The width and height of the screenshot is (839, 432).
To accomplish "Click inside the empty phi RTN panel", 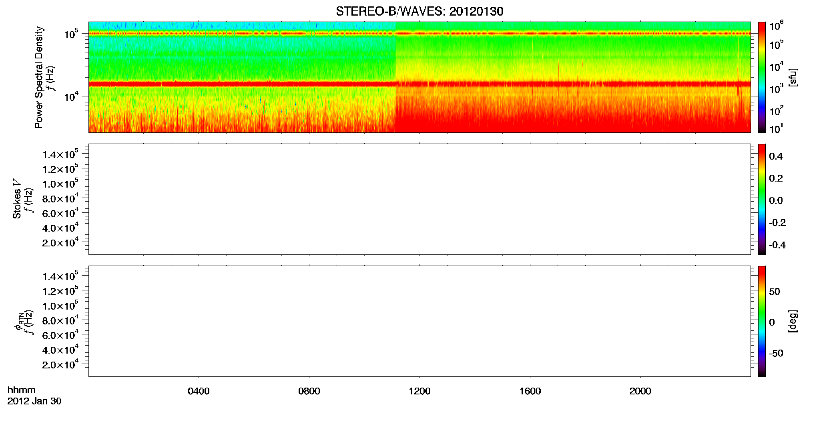I will (419, 321).
